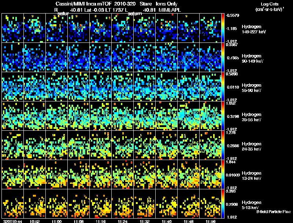View the 5-13 keV panel at 11:32

pyautogui.click(x=144, y=204)
